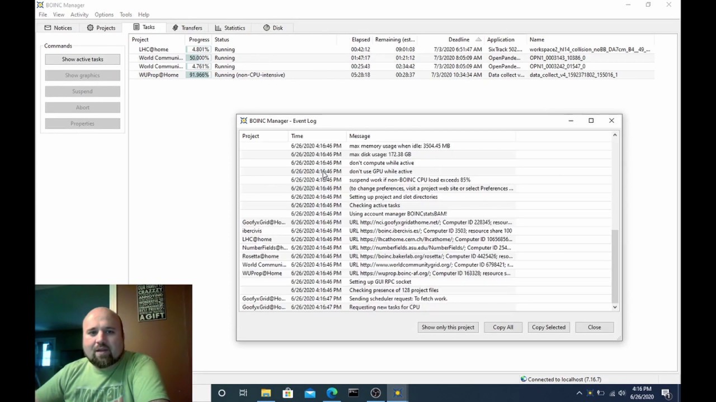Open Cortana search circle in taskbar
Viewport: 716px width, 402px height.
click(222, 393)
